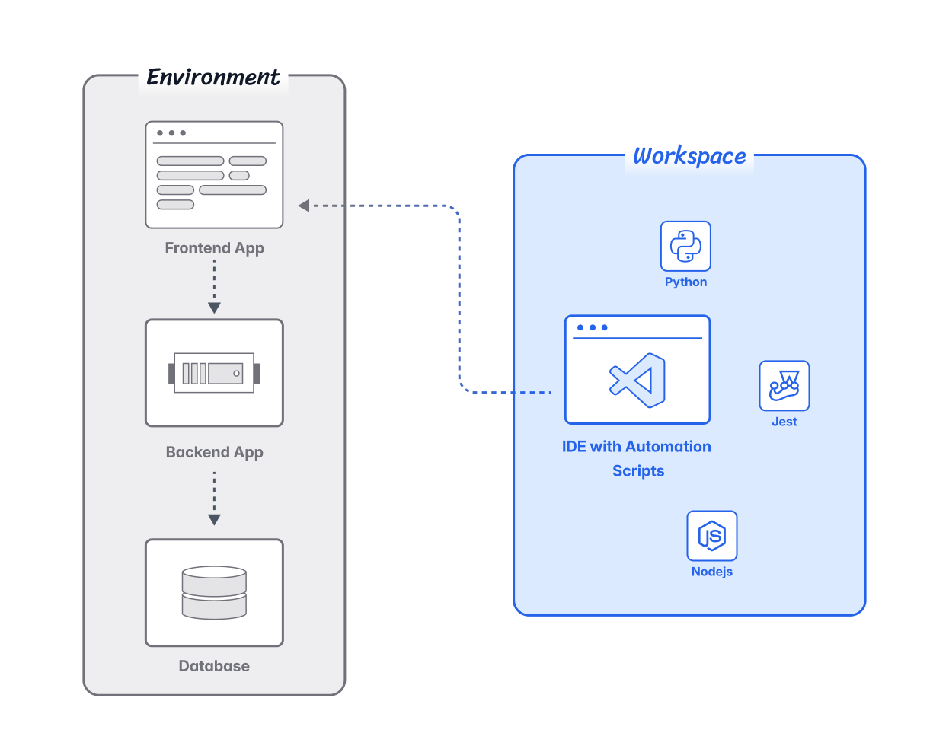Select the Python logo icon

pyautogui.click(x=685, y=245)
